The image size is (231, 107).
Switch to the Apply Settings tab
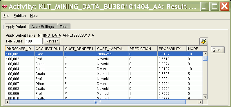[43, 27]
